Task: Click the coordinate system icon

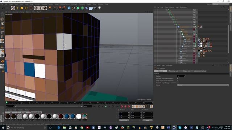Action: coord(50,8)
